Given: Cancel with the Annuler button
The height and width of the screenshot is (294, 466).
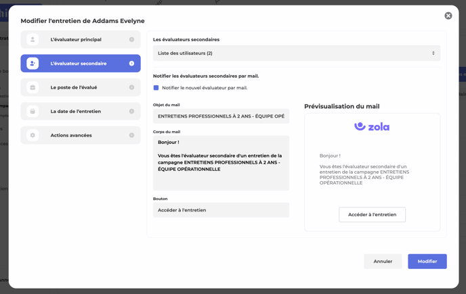Looking at the screenshot, I should 383,262.
